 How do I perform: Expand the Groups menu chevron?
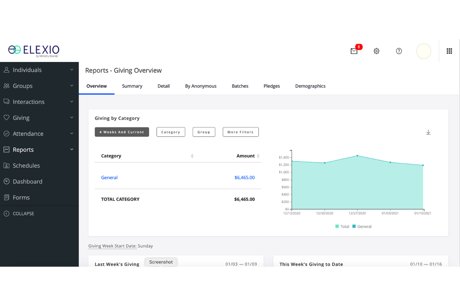coord(72,86)
